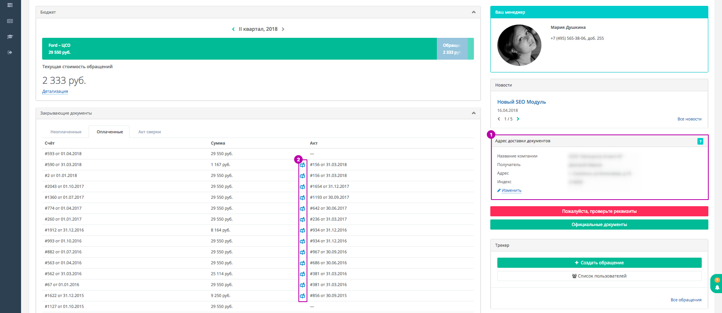Open the newspaper icon in the sidebar

pos(10,21)
